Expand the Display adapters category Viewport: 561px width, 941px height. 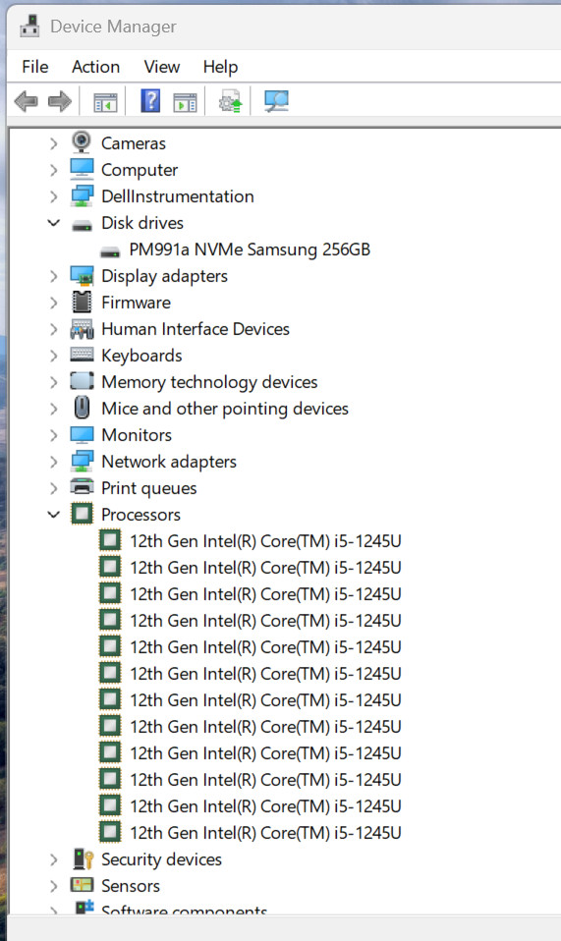tap(54, 275)
